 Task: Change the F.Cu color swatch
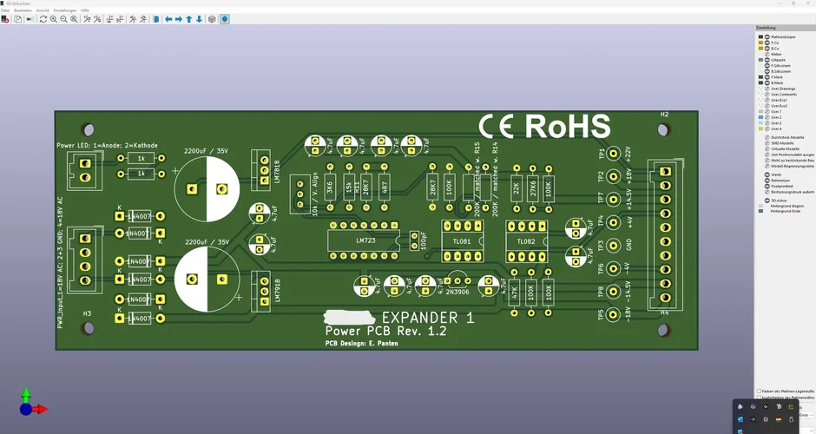pos(760,43)
